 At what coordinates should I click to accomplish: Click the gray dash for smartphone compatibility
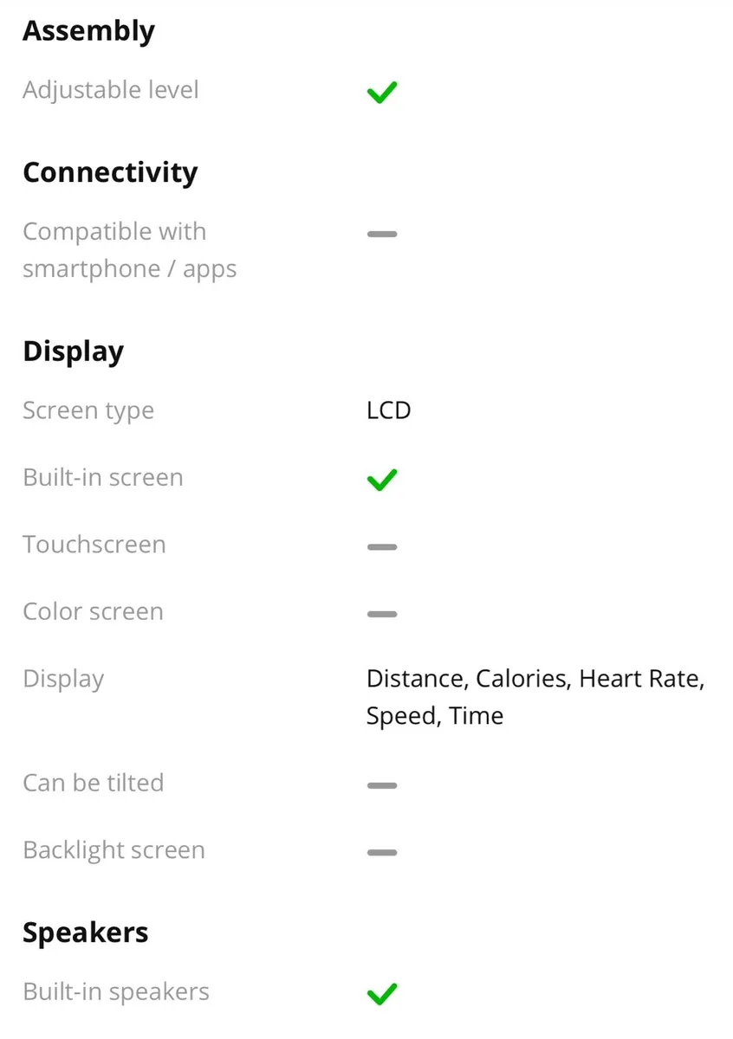click(381, 234)
